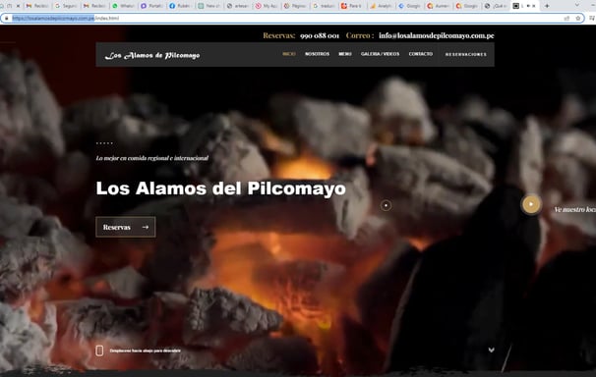Switch to the 'artesa' browser tab
Screen dimensions: 596x377
pos(238,6)
